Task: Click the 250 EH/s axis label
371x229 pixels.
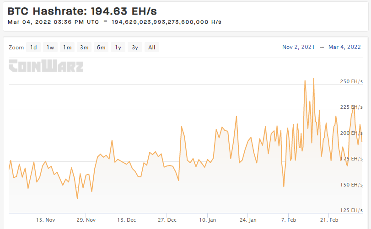Action: (x=351, y=81)
